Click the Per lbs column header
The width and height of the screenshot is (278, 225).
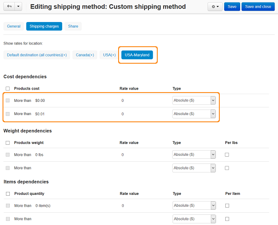point(231,143)
